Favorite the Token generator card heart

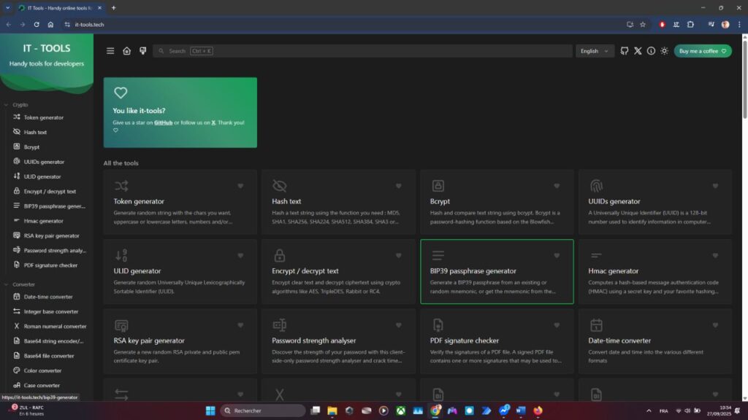coord(240,186)
